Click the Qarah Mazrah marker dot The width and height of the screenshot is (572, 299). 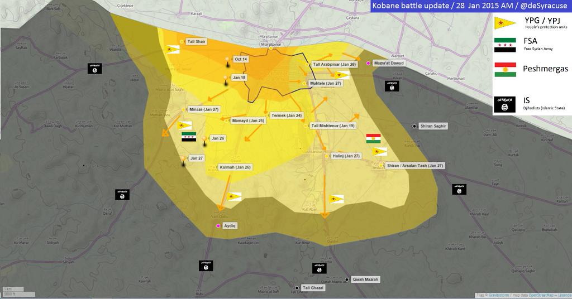[347, 279]
